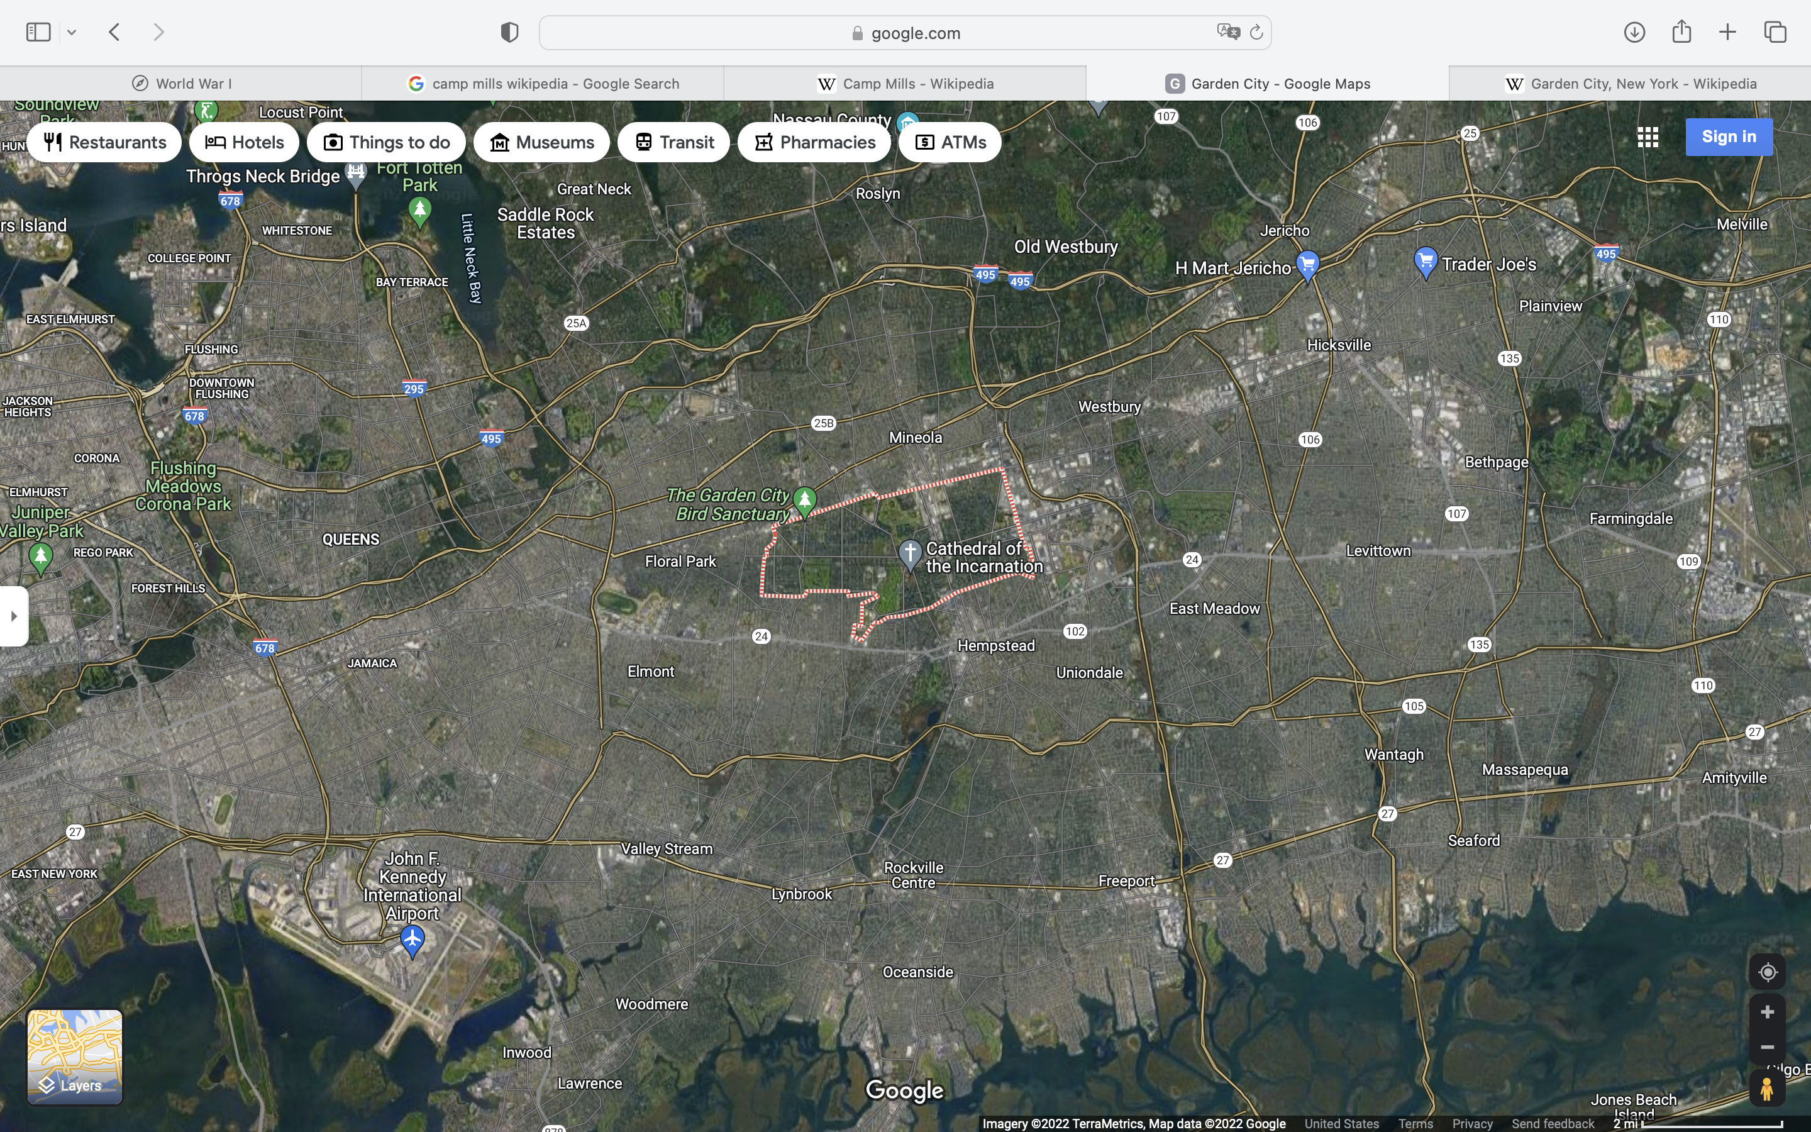
Task: Switch the map type with Layers
Action: point(75,1057)
